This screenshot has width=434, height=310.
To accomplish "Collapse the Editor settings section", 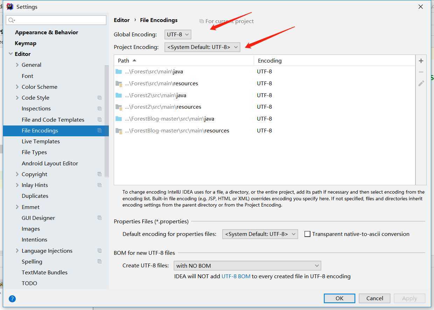I will tap(11, 54).
